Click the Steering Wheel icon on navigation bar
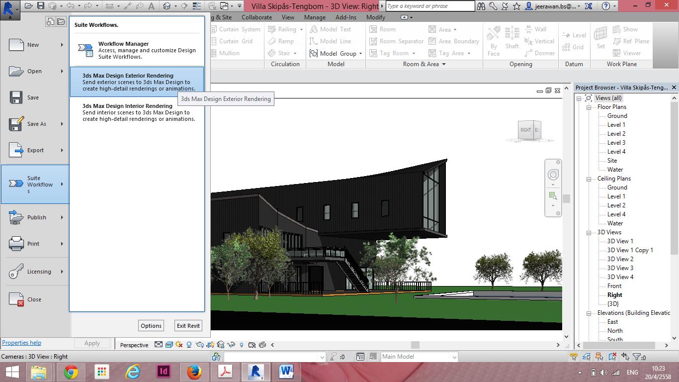The width and height of the screenshot is (679, 382). pos(553,175)
